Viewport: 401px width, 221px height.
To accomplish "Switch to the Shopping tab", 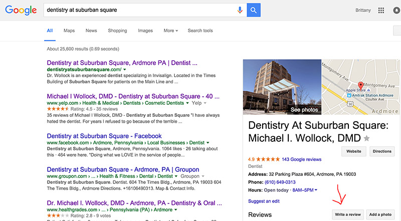I will tap(117, 31).
